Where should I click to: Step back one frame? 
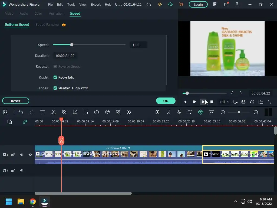coord(186,102)
